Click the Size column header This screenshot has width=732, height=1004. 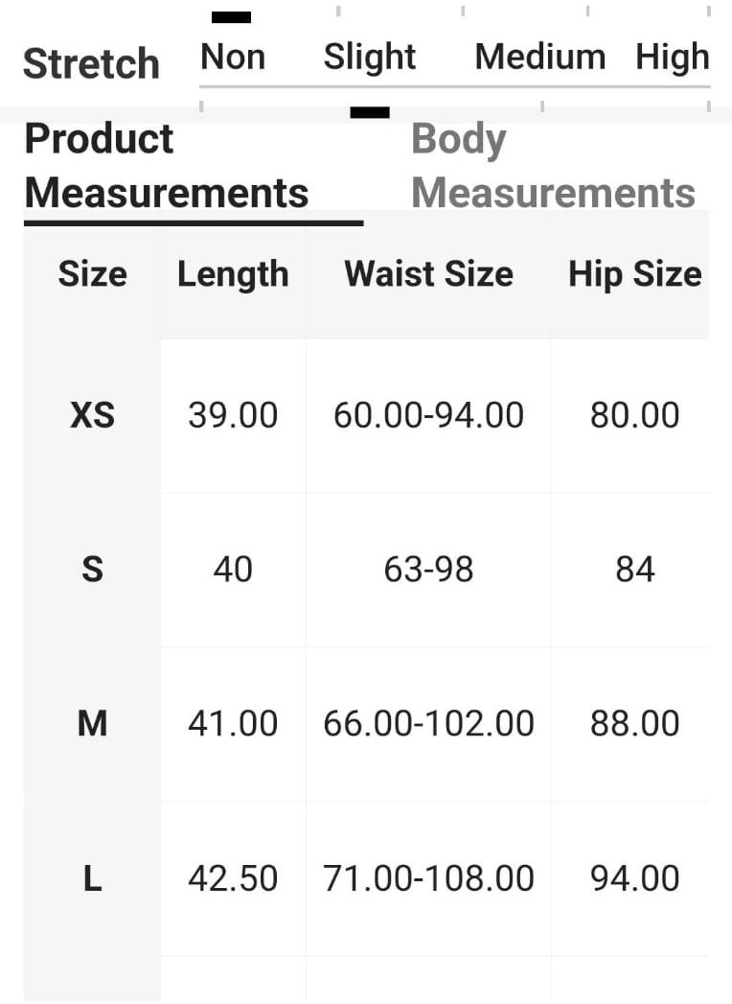(93, 274)
